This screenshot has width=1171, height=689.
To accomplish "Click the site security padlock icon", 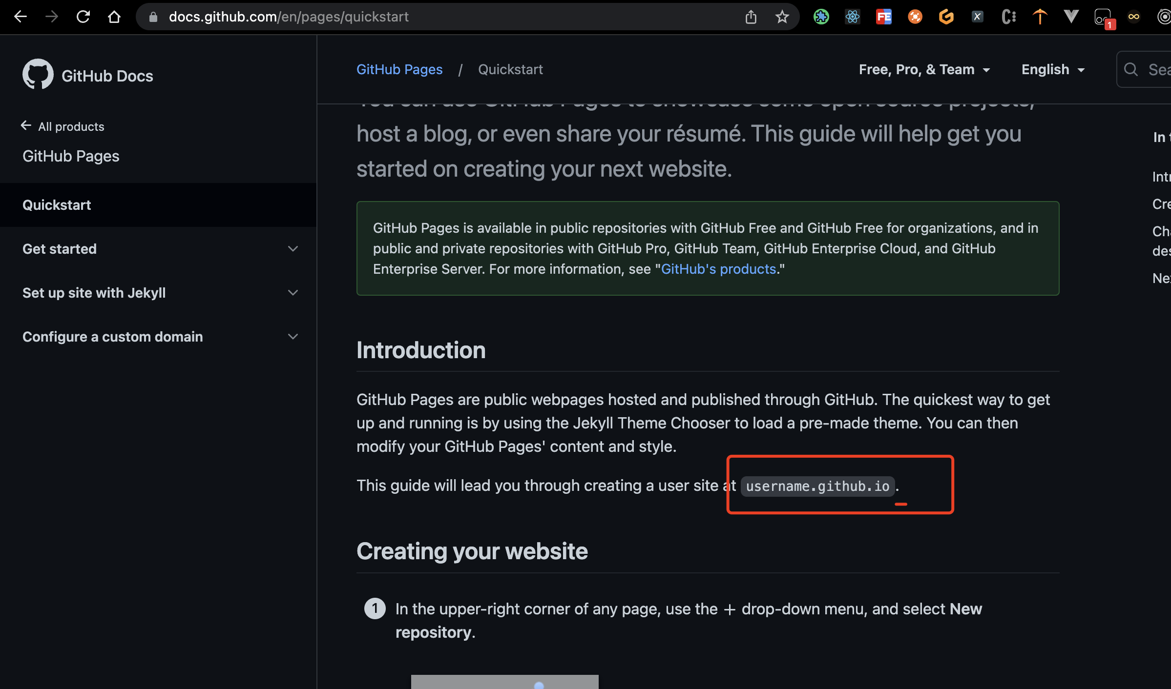I will 153,17.
